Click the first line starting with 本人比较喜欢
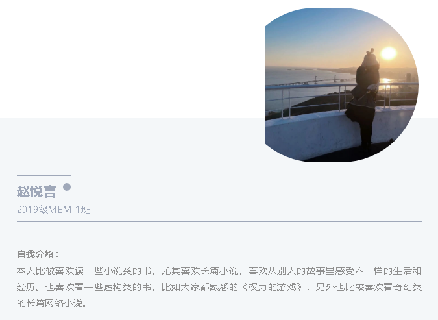This screenshot has height=320, width=438. (x=219, y=271)
